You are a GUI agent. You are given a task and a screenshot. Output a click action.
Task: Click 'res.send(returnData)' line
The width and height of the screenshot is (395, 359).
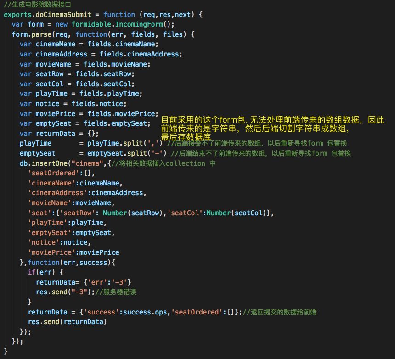[x=67, y=322]
